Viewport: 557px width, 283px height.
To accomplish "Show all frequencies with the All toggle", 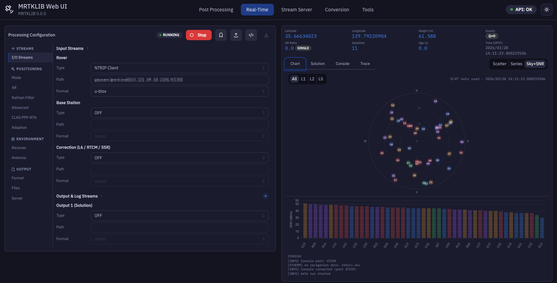I will point(294,79).
